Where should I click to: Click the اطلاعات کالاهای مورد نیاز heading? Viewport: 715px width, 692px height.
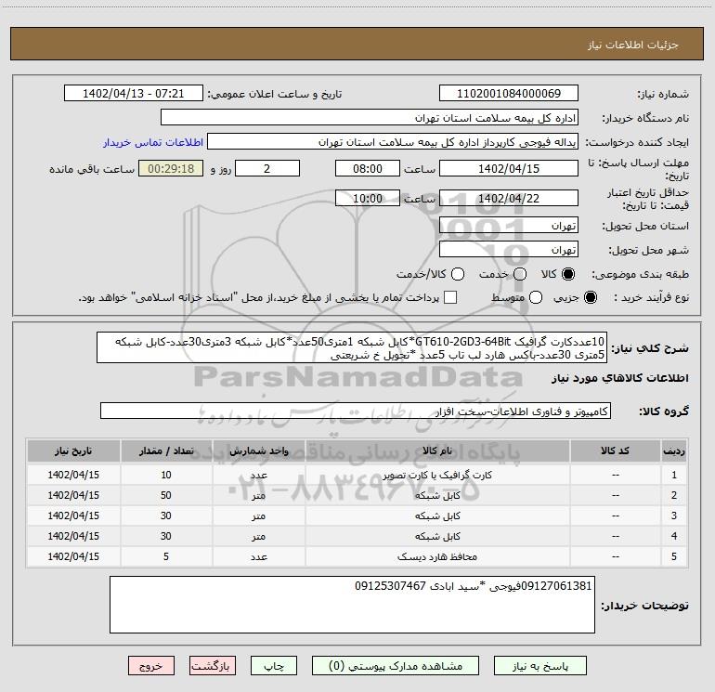[619, 378]
